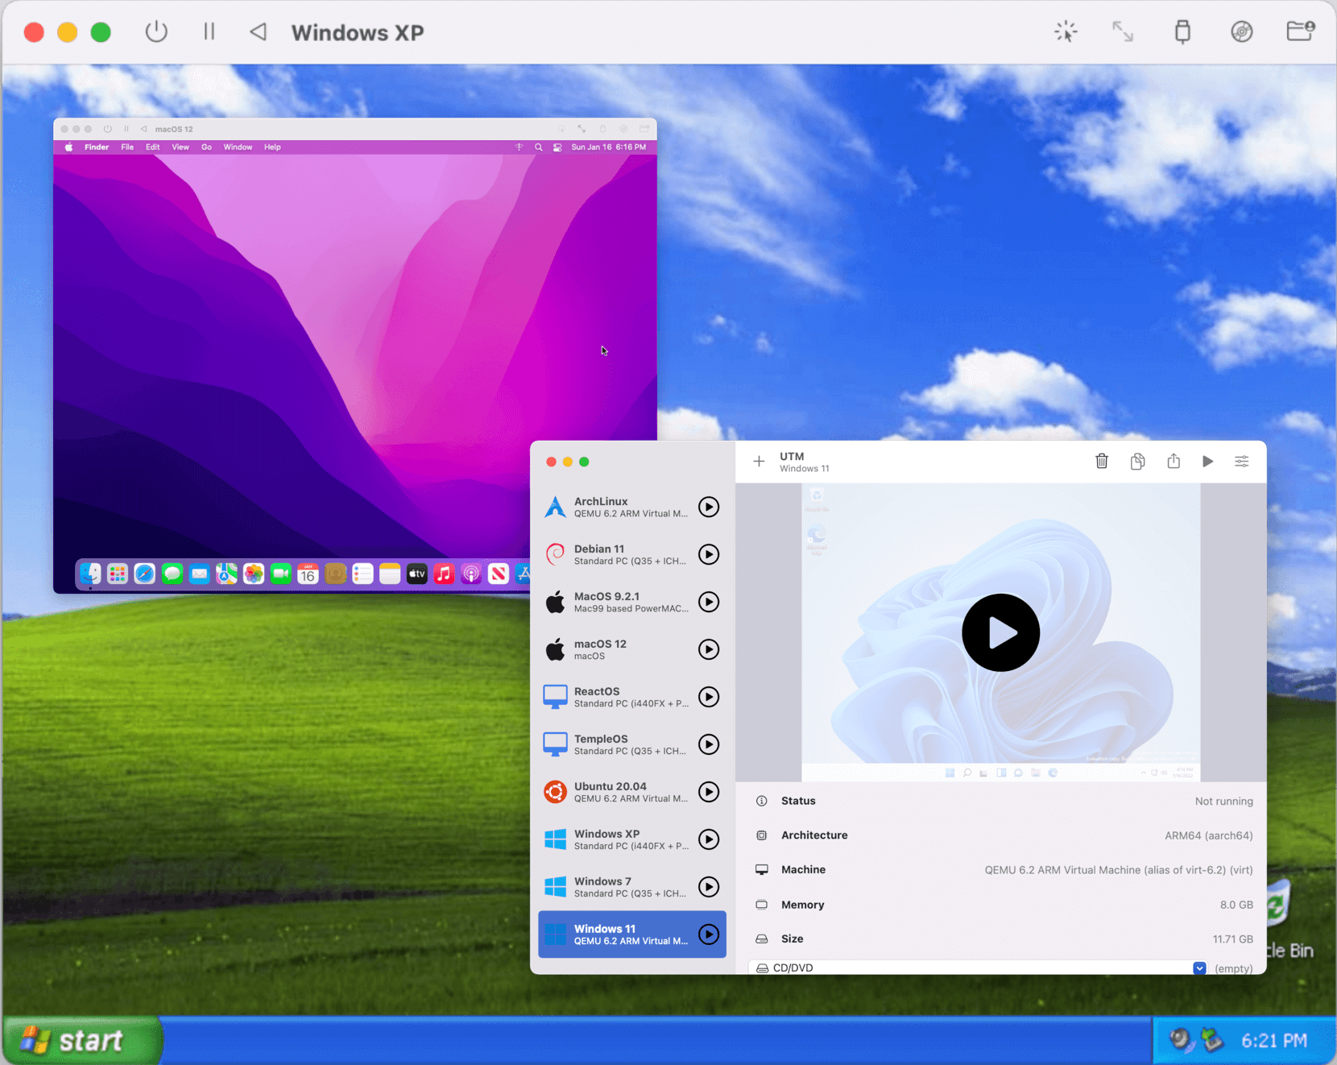1337x1065 pixels.
Task: Open the CD/DVD dropdown in UTM details
Action: 1199,968
